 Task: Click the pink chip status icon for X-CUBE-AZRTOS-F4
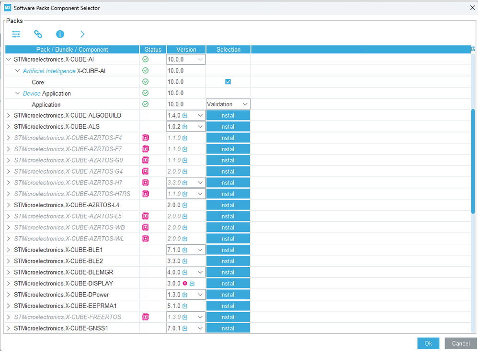[x=146, y=138]
